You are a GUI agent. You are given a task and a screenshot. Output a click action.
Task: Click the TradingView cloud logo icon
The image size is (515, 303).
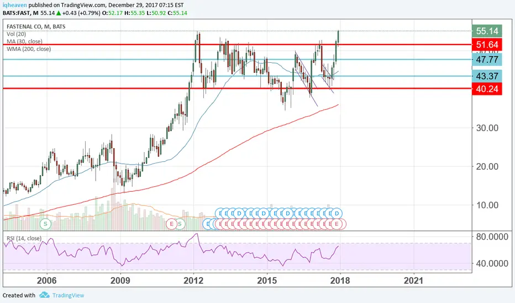coord(44,295)
